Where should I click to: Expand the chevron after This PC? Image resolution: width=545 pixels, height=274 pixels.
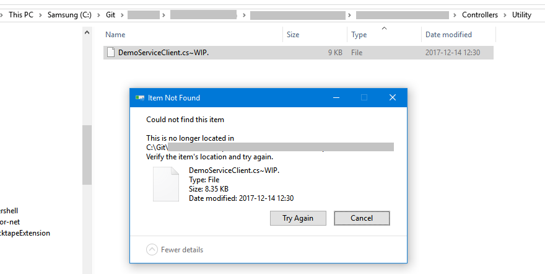click(40, 15)
